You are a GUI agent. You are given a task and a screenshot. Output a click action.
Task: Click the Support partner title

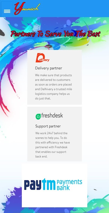tap(48, 126)
